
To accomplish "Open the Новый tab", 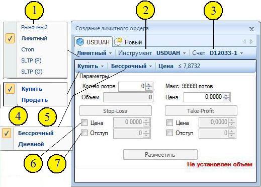I will point(128,42).
